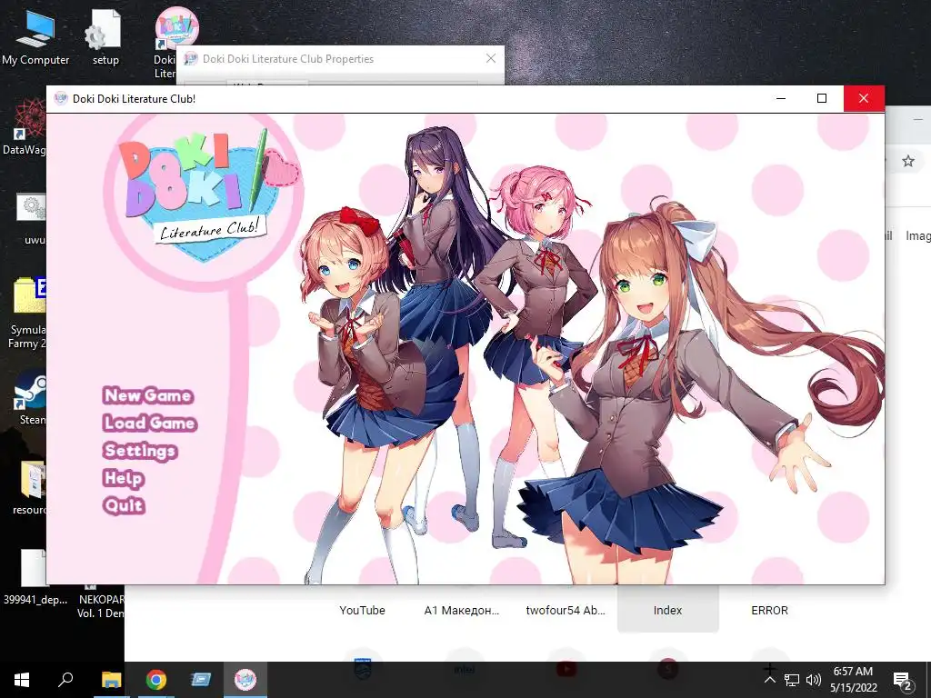This screenshot has height=698, width=931.
Task: Choose Quit in the game menu
Action: (x=124, y=505)
